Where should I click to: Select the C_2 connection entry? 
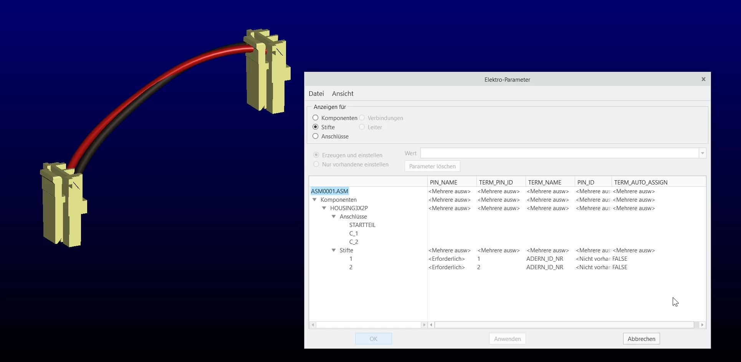[x=354, y=242]
